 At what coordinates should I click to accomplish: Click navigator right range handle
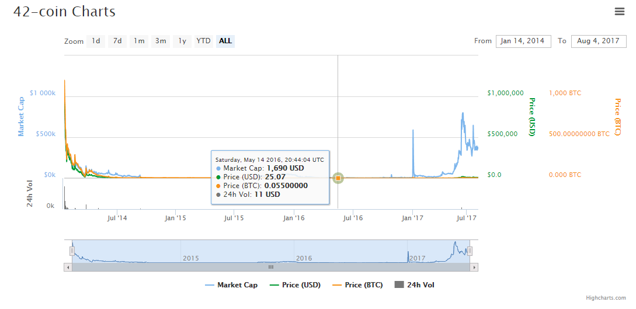pyautogui.click(x=470, y=251)
